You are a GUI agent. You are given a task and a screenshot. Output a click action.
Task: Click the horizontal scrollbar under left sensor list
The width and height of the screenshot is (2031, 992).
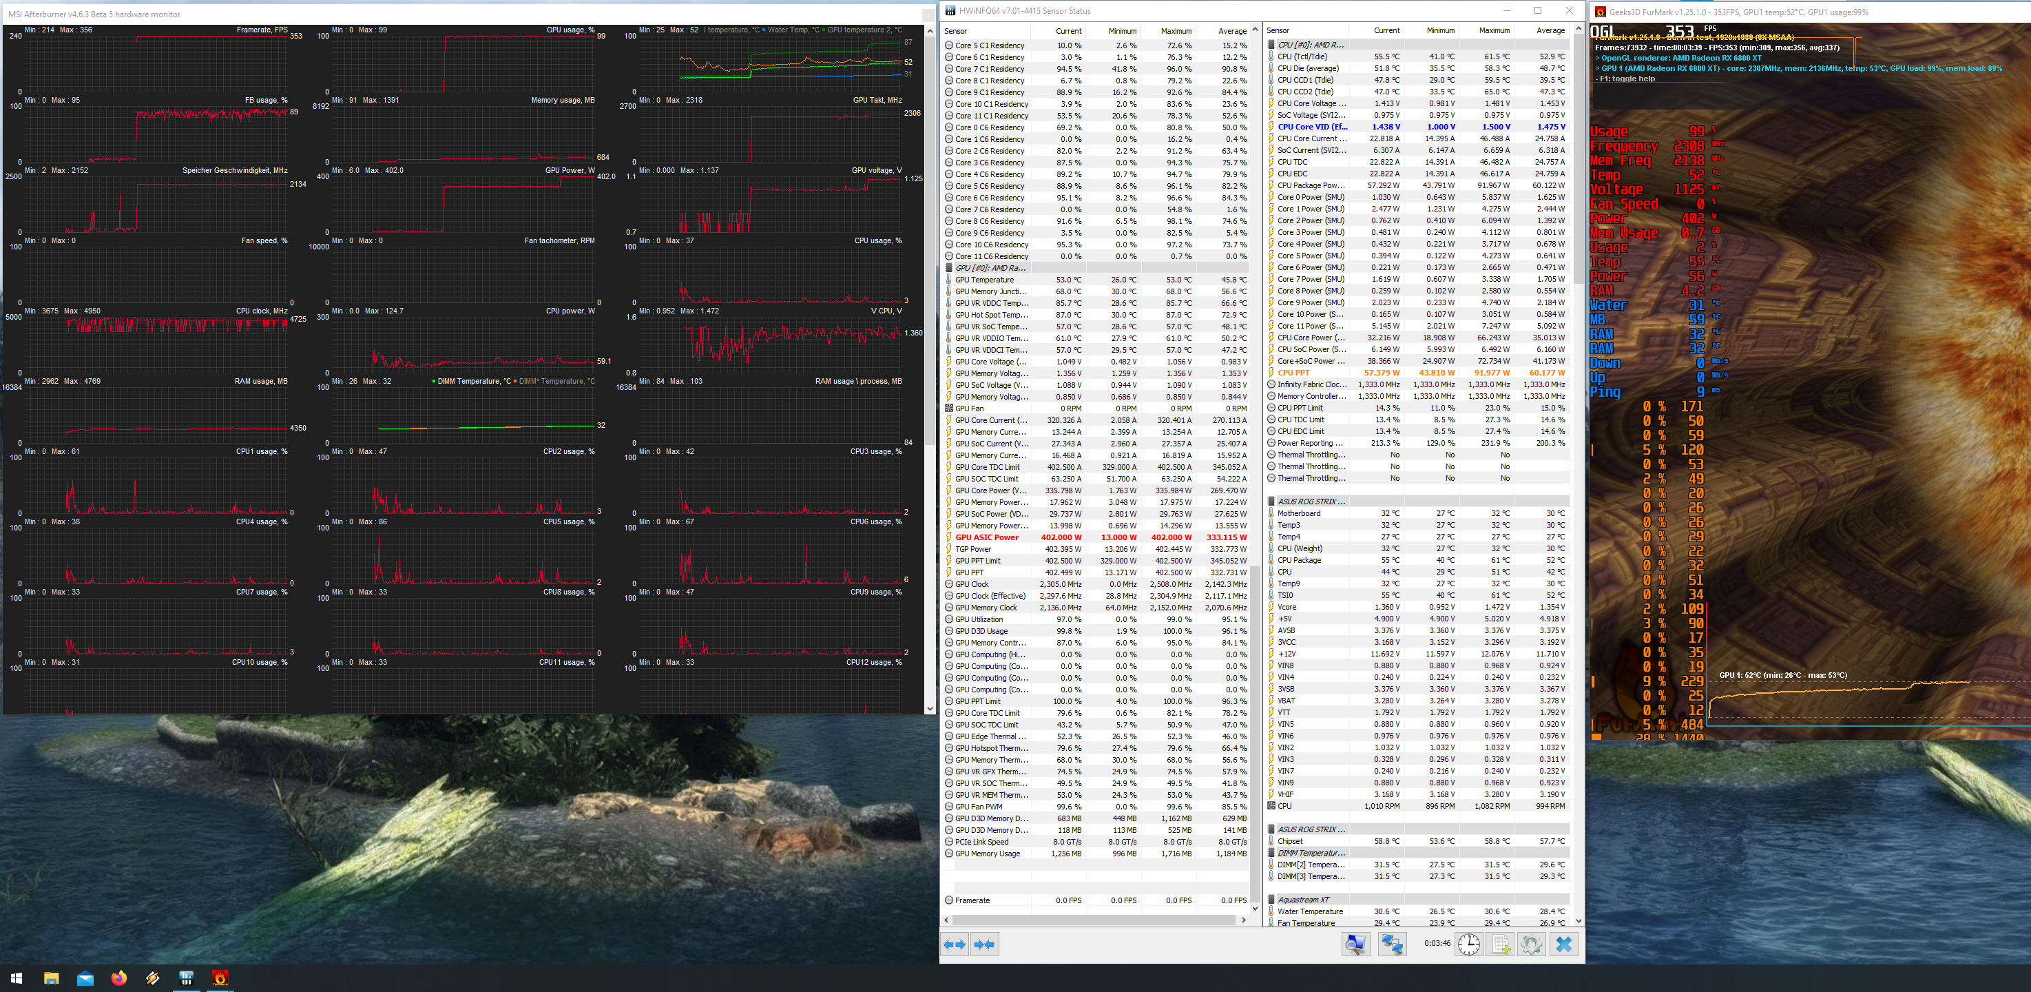1093,920
